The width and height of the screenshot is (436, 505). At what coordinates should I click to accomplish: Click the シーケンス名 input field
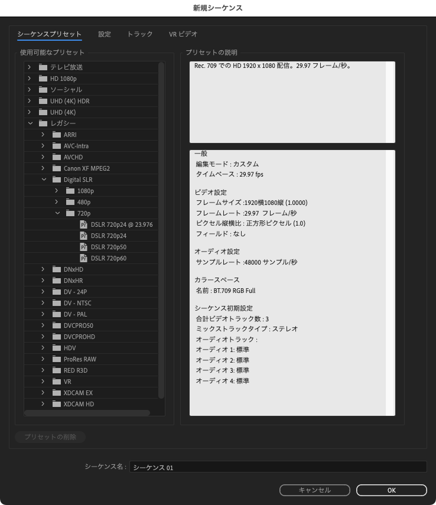278,467
